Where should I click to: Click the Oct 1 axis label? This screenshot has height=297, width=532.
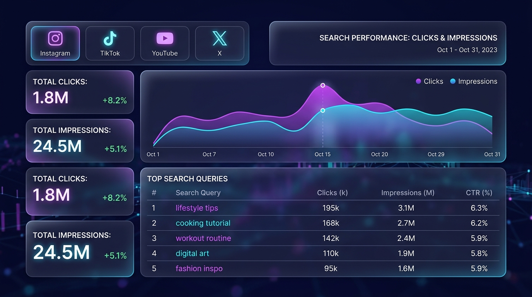[x=153, y=154]
